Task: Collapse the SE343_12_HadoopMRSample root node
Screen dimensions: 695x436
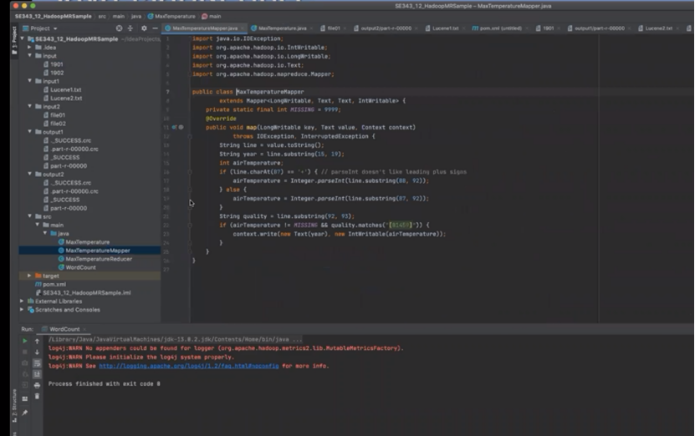Action: click(x=22, y=39)
